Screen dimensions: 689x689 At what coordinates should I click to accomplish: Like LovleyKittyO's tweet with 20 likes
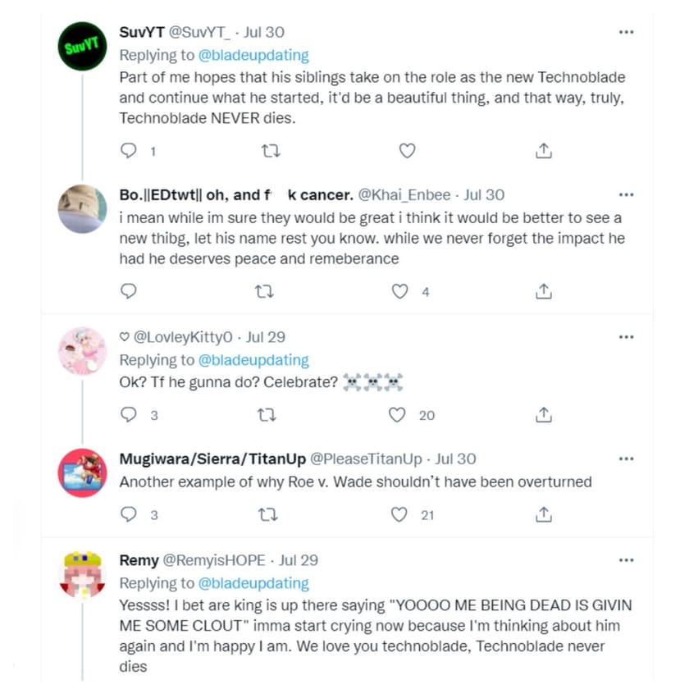point(398,415)
